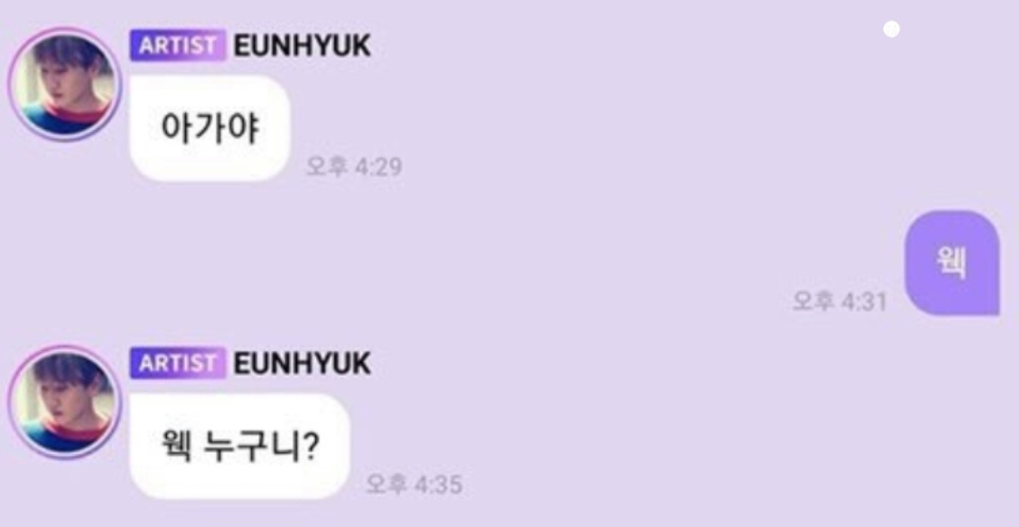
Task: Select the 웩 누구니? message bubble
Action: [240, 446]
